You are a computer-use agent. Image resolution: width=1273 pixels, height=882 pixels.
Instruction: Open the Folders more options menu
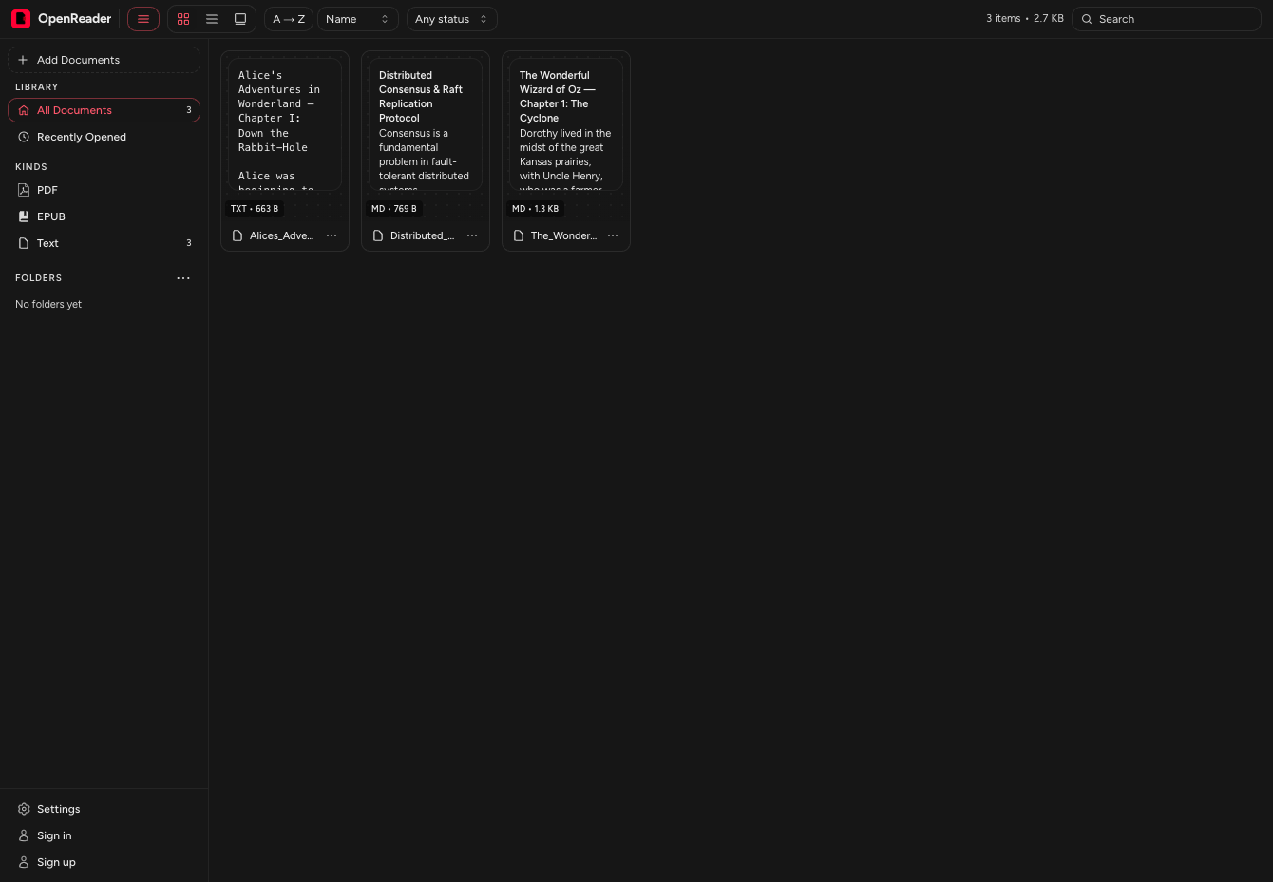pyautogui.click(x=183, y=278)
